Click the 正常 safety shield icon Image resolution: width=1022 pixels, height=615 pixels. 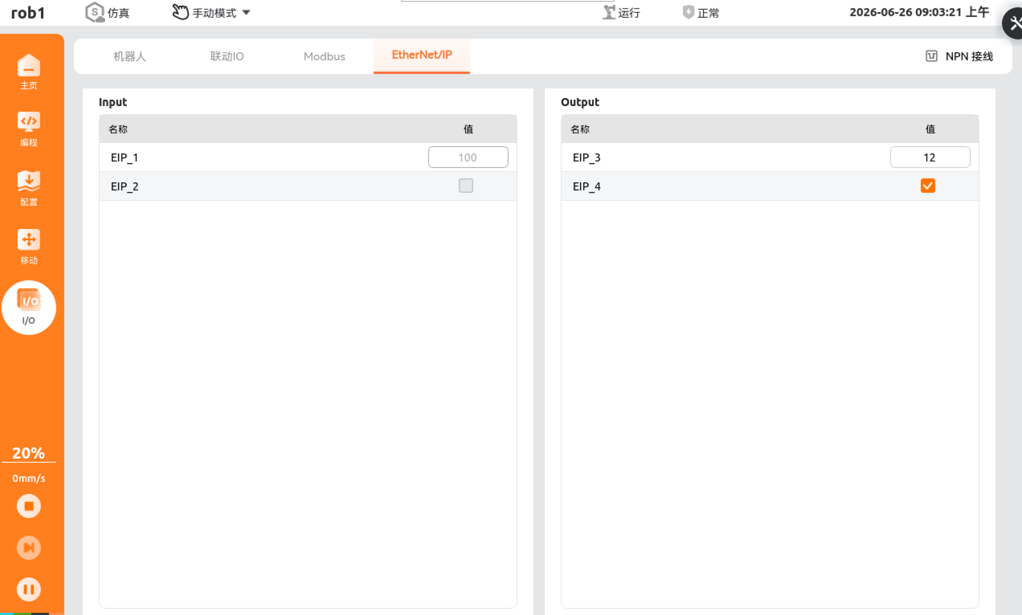[x=688, y=12]
